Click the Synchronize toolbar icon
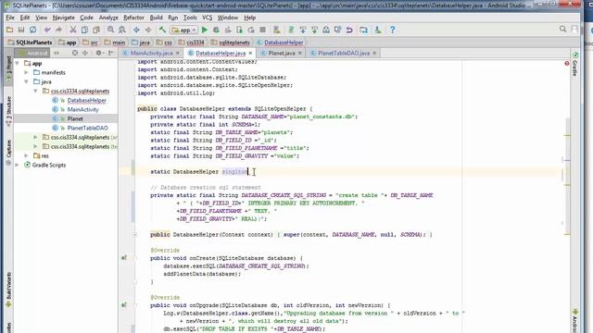 point(33,30)
